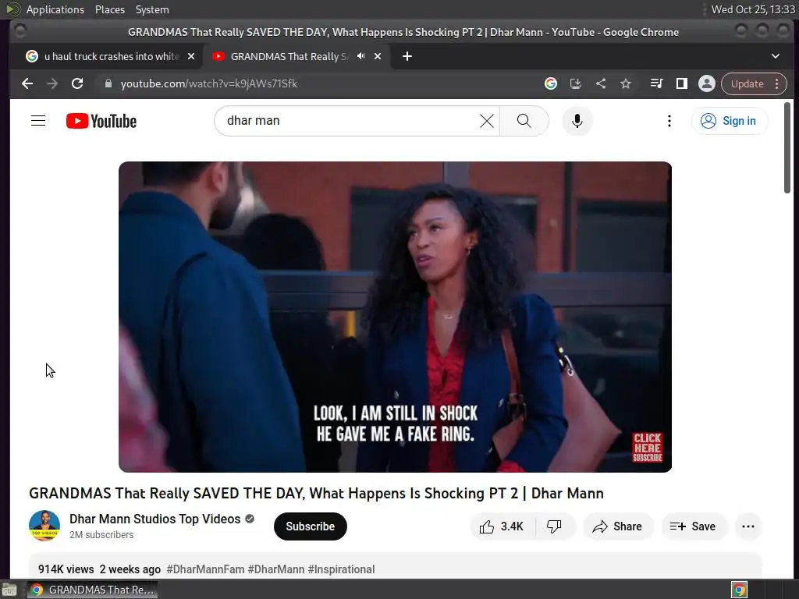Click the '2M subscribers' text

pyautogui.click(x=101, y=535)
